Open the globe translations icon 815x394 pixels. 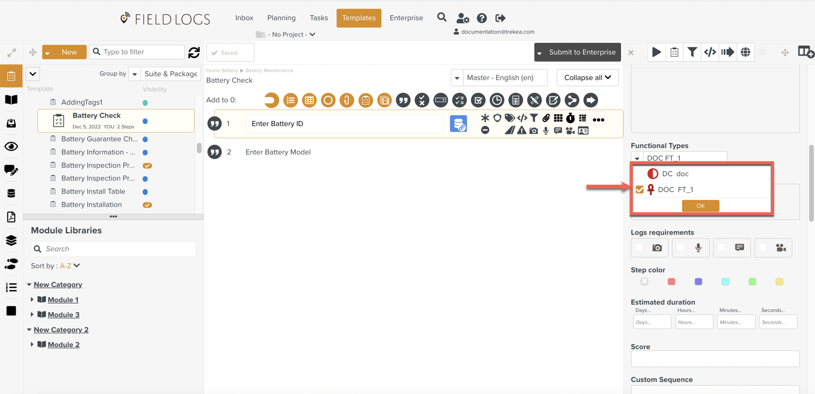coord(745,52)
